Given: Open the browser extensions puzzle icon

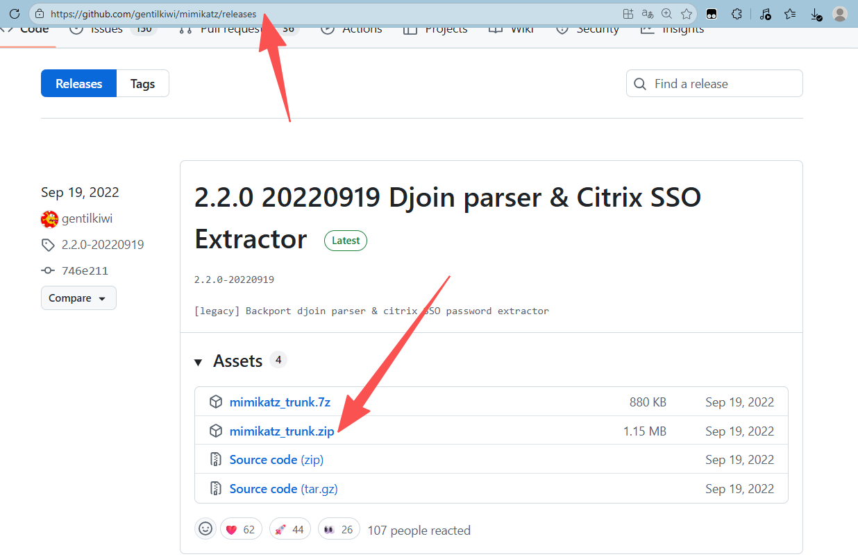Looking at the screenshot, I should [x=737, y=13].
